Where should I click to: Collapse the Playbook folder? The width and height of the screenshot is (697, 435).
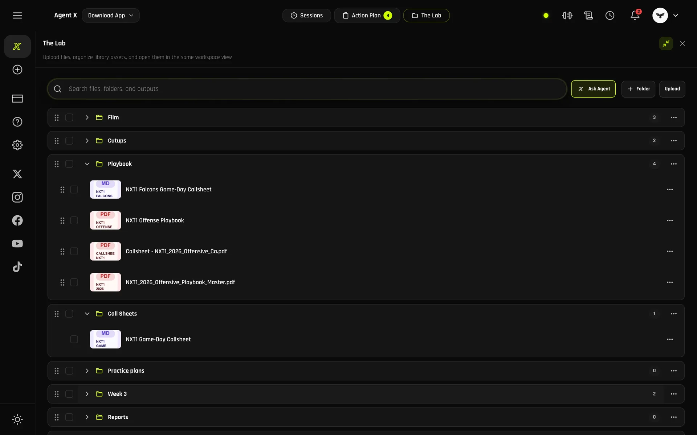(x=87, y=164)
